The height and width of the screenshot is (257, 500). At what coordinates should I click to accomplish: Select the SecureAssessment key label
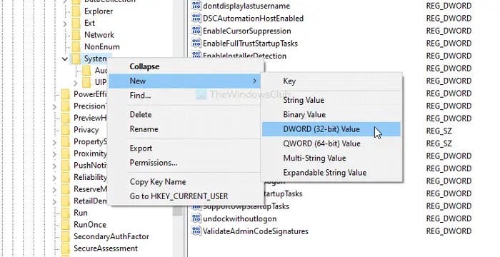point(106,248)
